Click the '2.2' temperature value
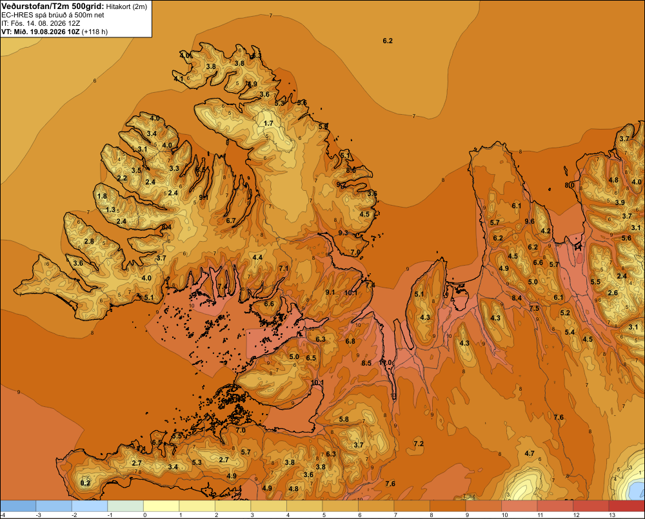 [x=122, y=178]
